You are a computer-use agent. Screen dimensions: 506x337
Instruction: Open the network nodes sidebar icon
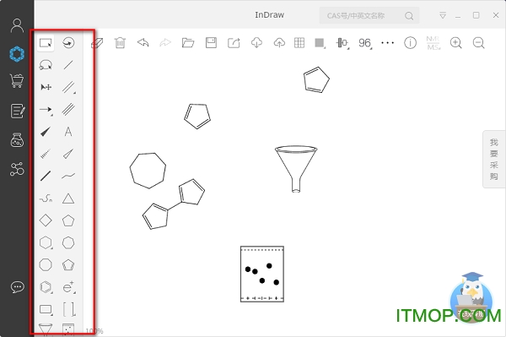pyautogui.click(x=17, y=169)
